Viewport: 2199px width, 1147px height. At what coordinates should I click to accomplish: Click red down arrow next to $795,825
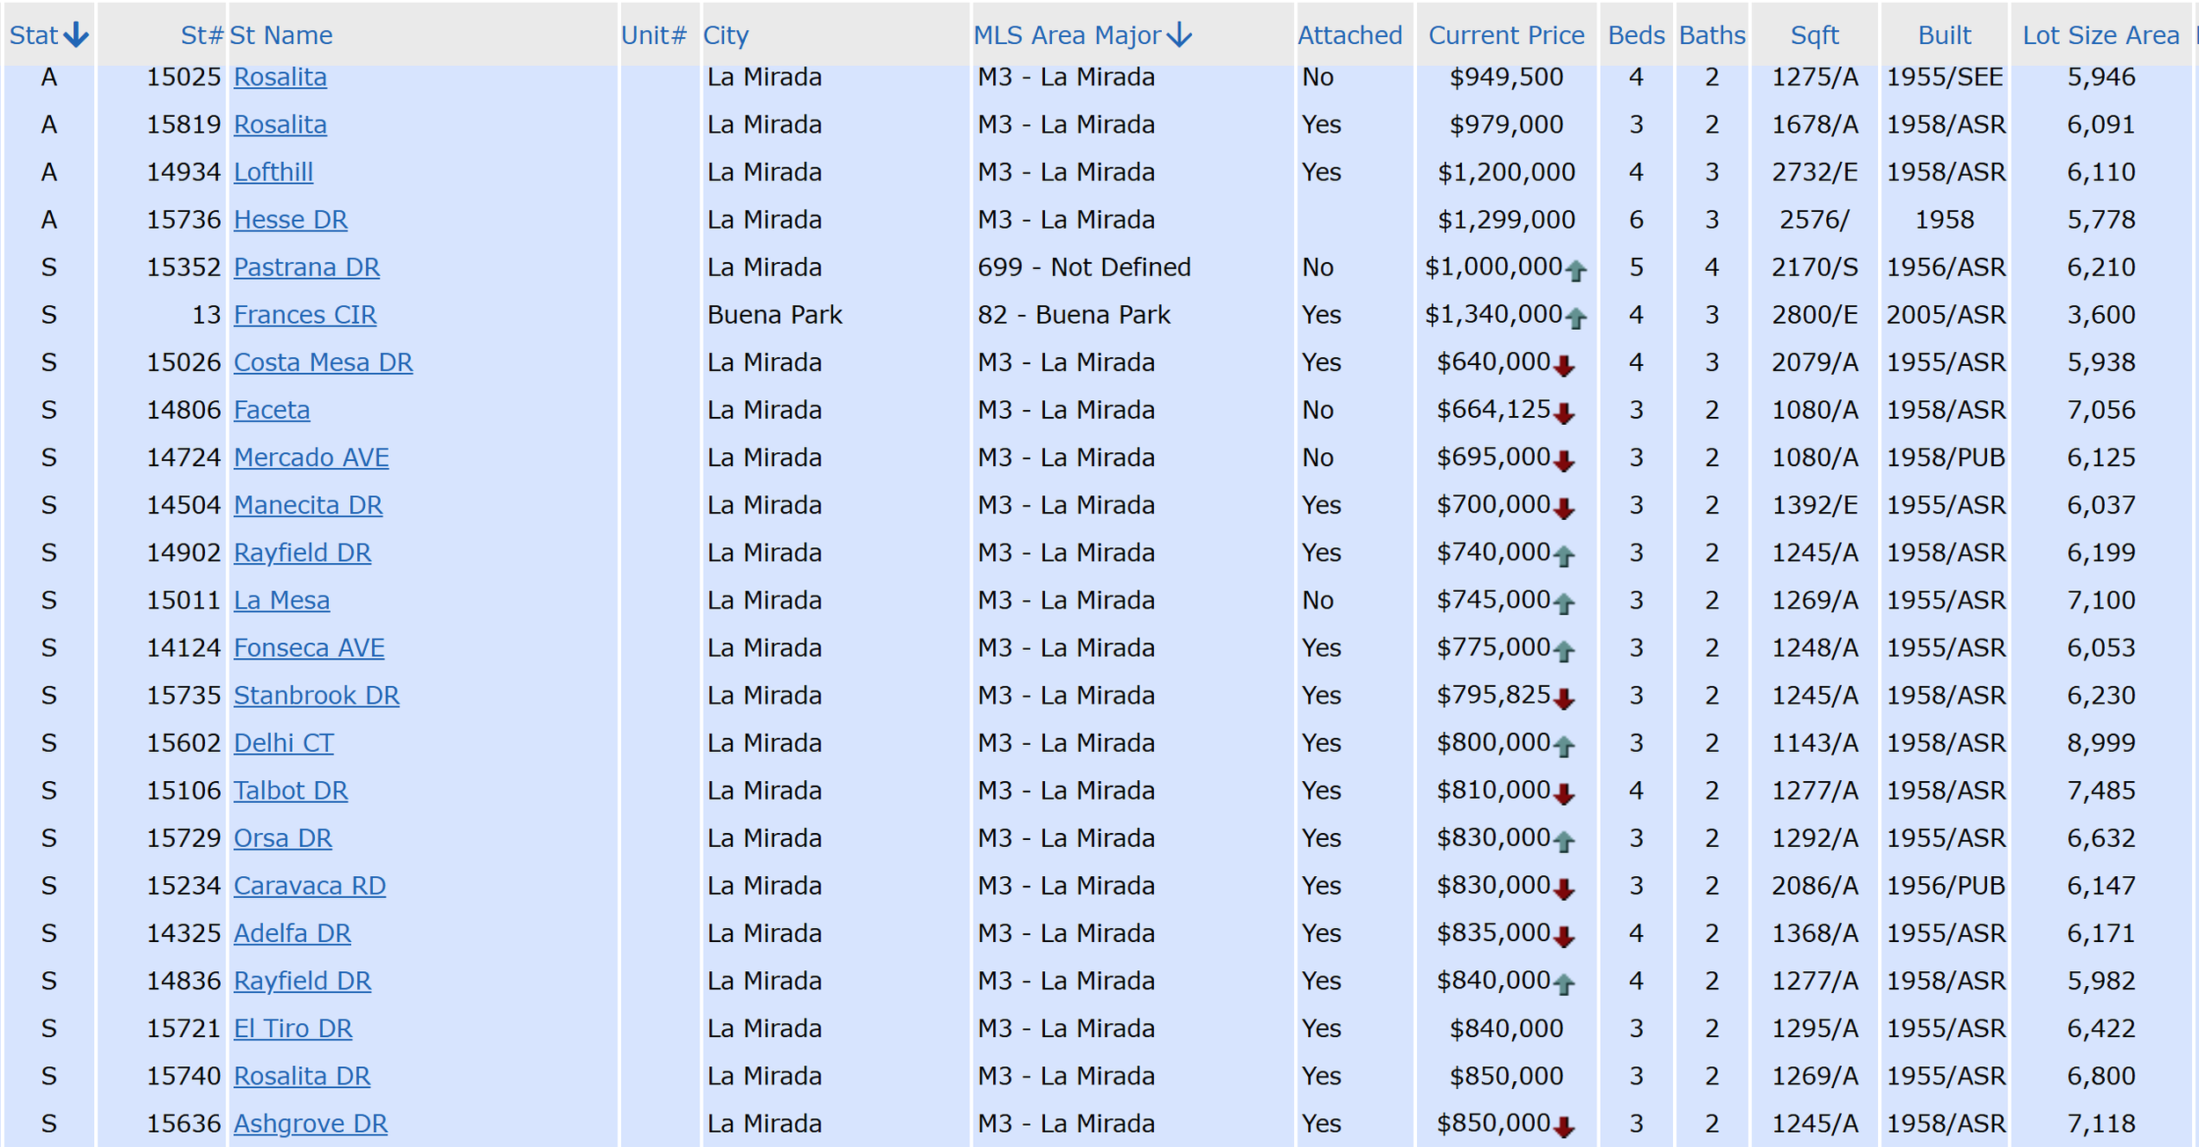coord(1564,699)
